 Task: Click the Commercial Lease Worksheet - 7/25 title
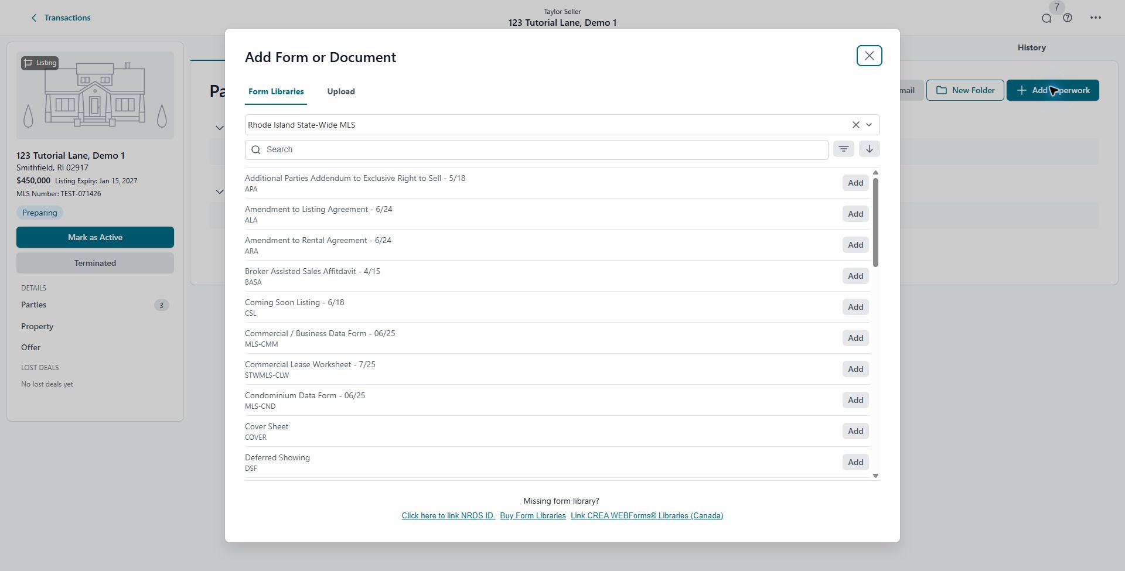pos(310,364)
